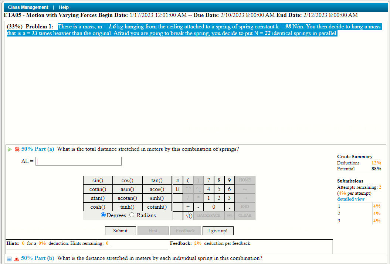Click the 2% feedback deduction value
The image size is (390, 264).
[198, 243]
